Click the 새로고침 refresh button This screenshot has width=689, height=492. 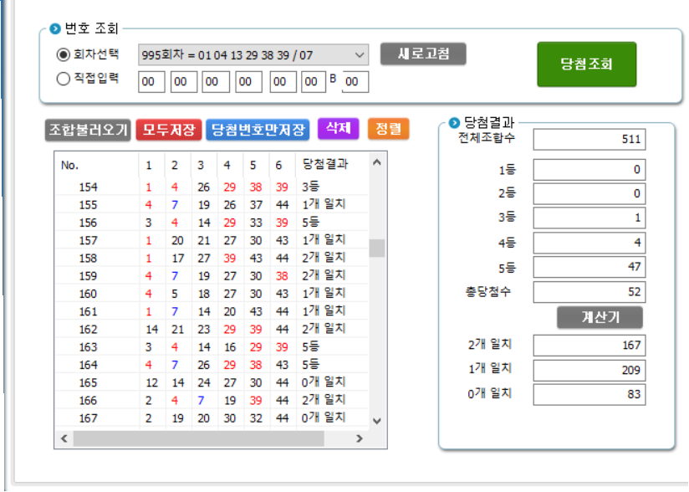point(422,54)
